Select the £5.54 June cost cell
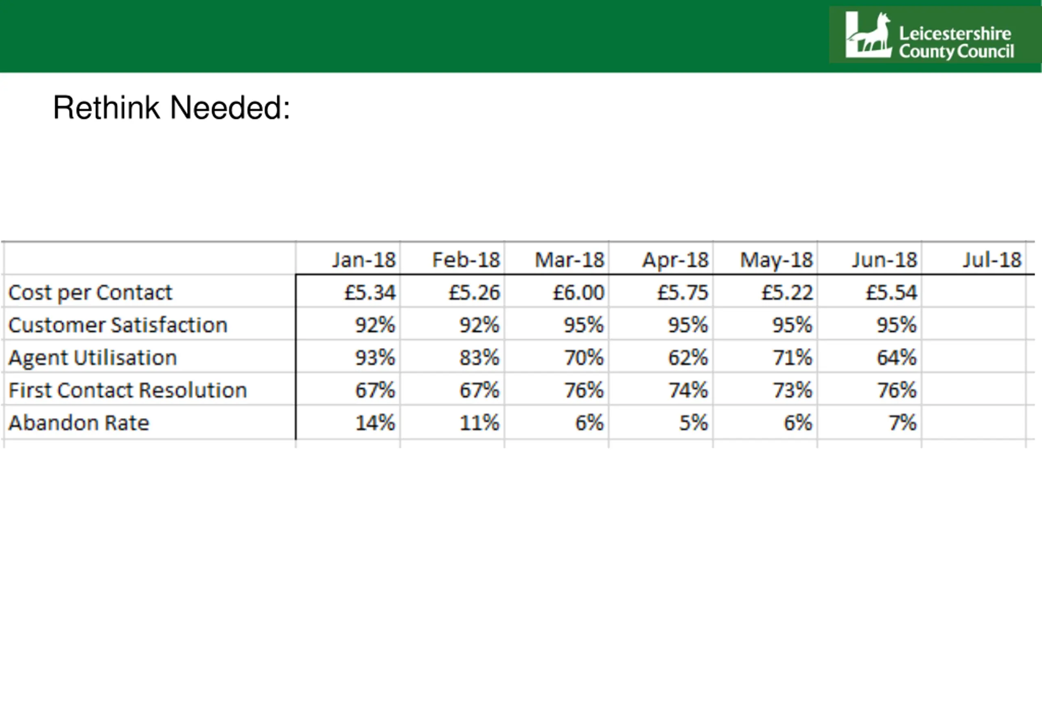 click(869, 291)
